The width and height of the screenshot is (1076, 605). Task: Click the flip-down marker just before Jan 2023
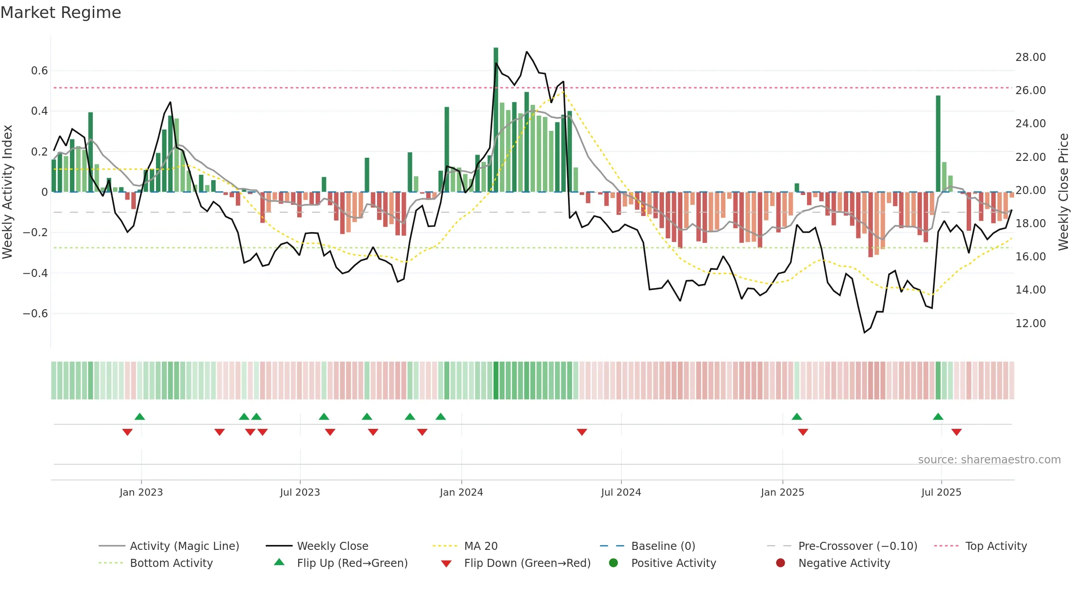point(127,432)
